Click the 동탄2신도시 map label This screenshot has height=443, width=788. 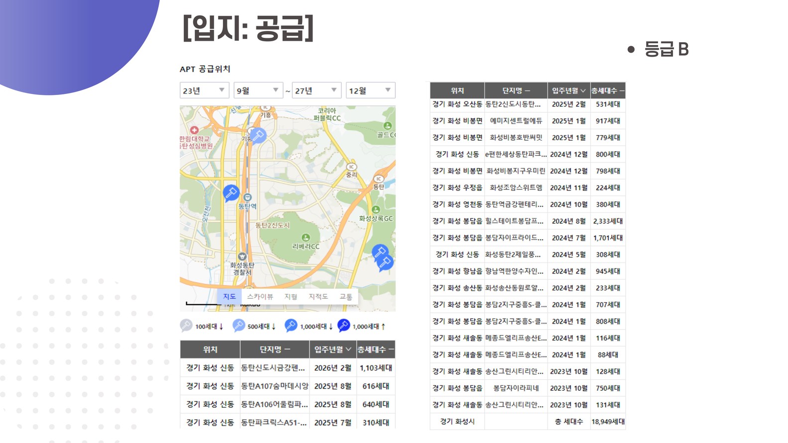tap(272, 225)
